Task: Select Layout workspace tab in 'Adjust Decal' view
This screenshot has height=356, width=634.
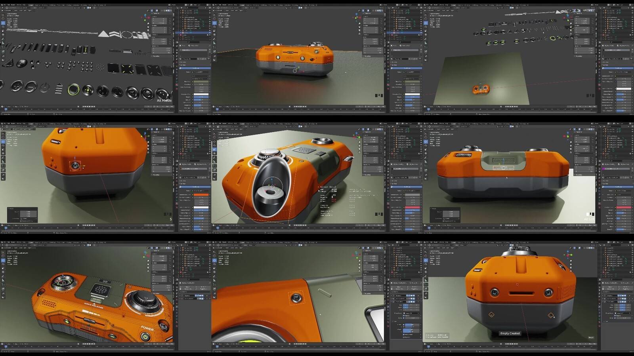Action: click(x=243, y=124)
